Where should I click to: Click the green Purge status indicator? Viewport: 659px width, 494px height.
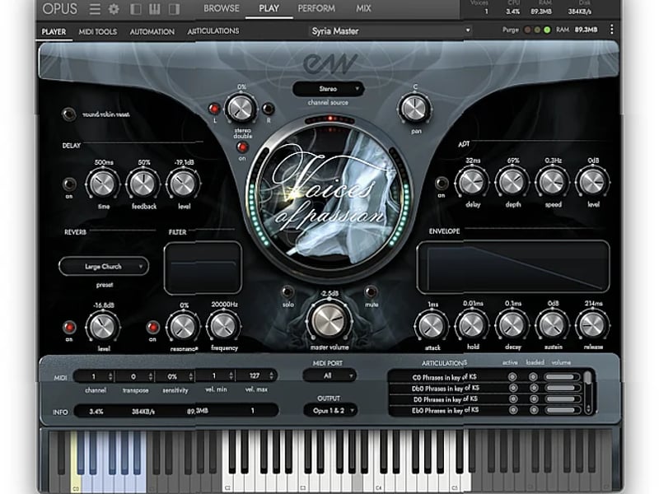click(x=547, y=30)
